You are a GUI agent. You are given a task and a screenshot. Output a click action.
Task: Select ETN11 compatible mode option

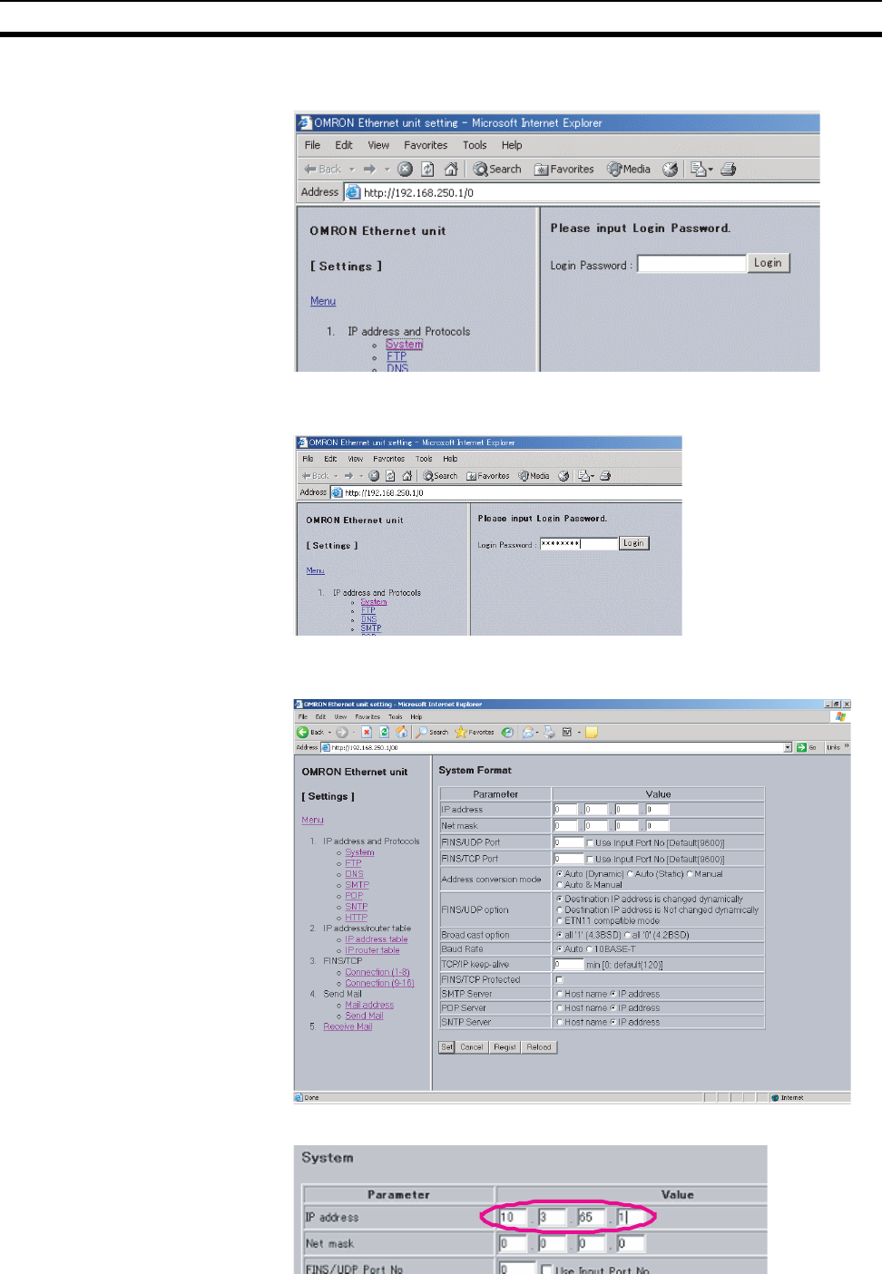click(560, 920)
